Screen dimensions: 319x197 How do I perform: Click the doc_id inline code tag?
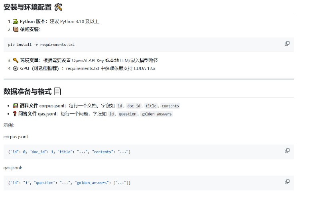[134, 106]
